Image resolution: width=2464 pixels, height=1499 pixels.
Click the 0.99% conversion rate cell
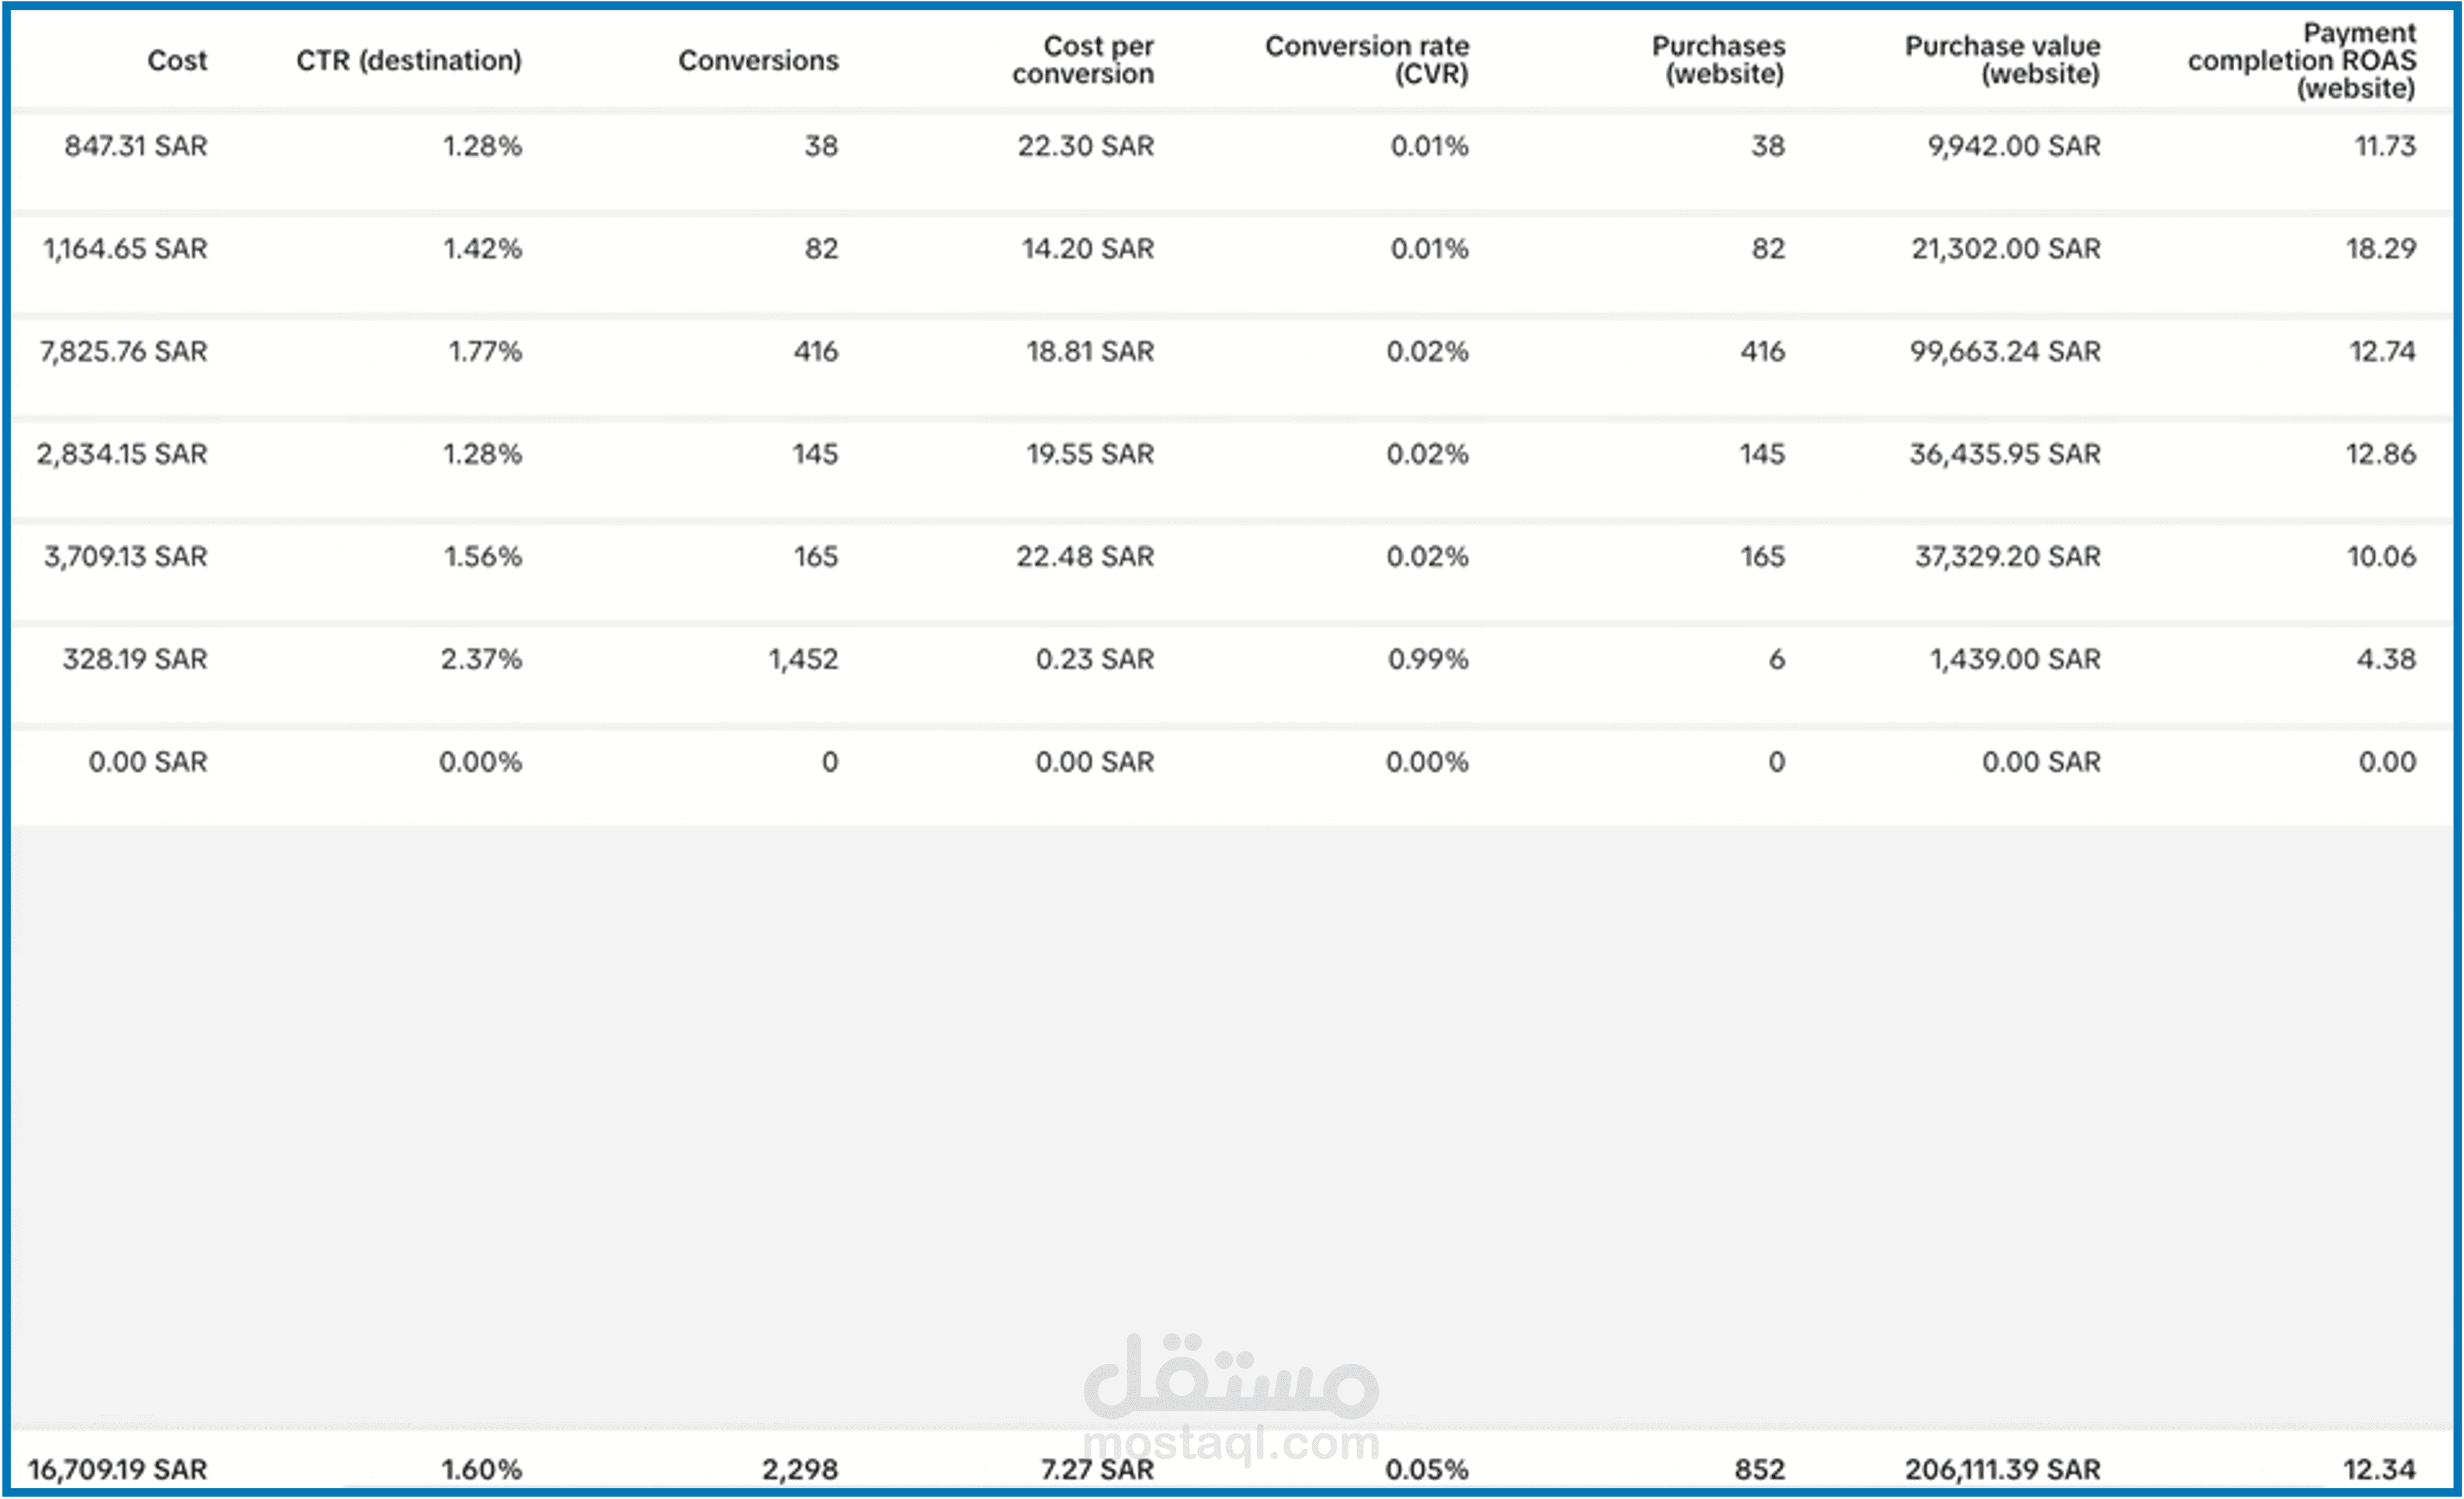point(1428,660)
